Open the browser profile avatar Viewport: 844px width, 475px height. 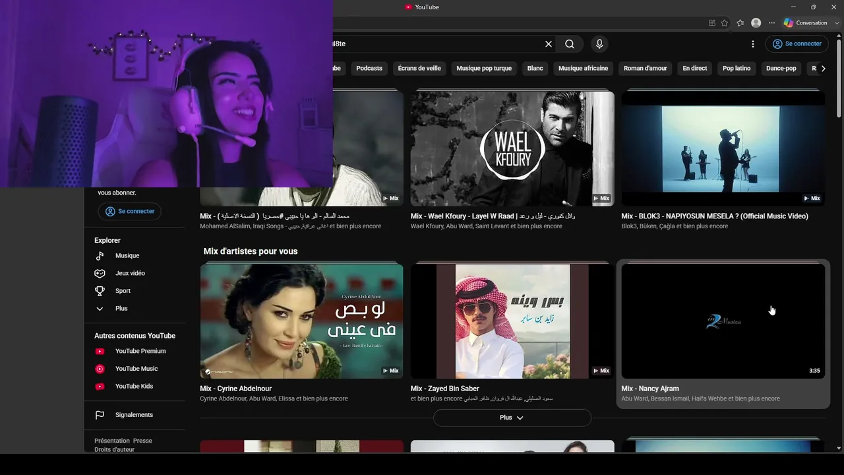756,23
